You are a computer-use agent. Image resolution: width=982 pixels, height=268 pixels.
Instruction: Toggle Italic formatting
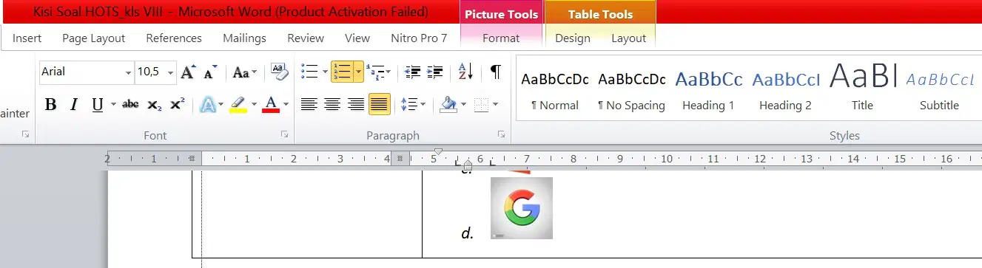[x=73, y=105]
